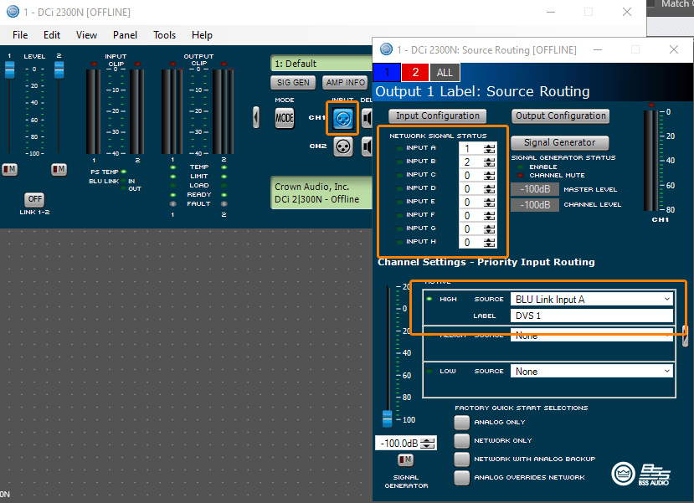Mute channel 1 level fader with M button
Viewport: 694px width, 503px height.
point(10,169)
